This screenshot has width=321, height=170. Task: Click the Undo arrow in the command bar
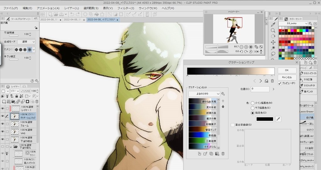tap(72, 14)
